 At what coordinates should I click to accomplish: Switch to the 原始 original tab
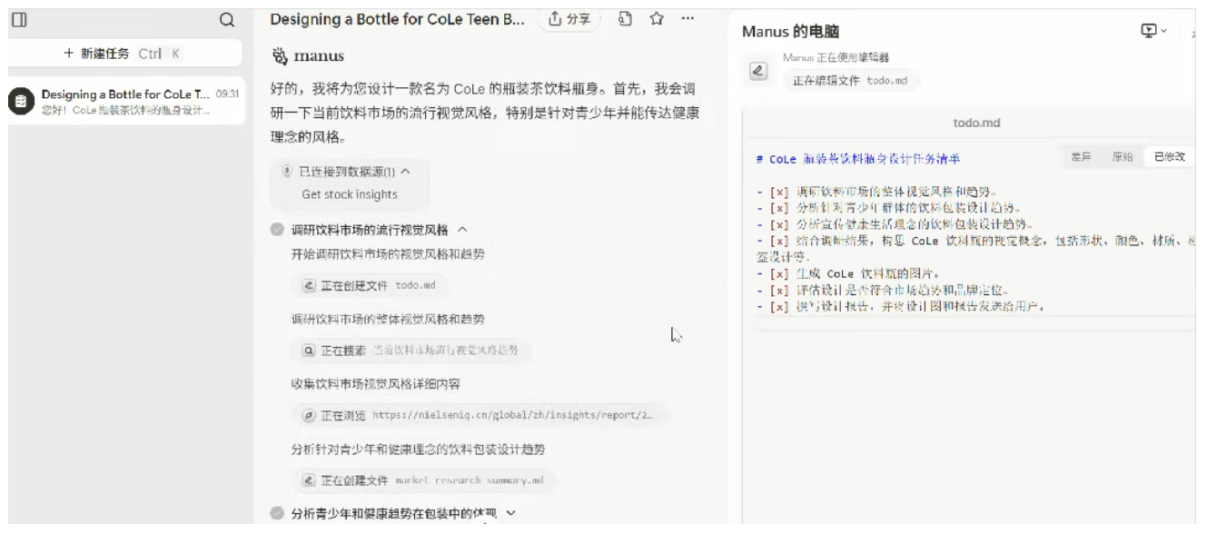[x=1122, y=157]
